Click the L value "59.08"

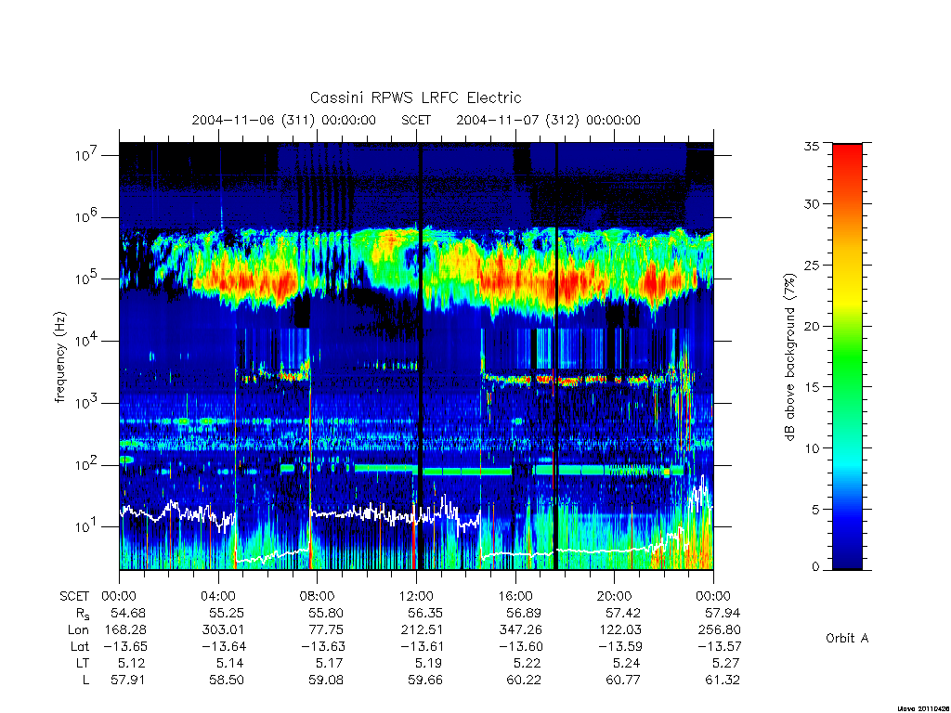tap(326, 681)
